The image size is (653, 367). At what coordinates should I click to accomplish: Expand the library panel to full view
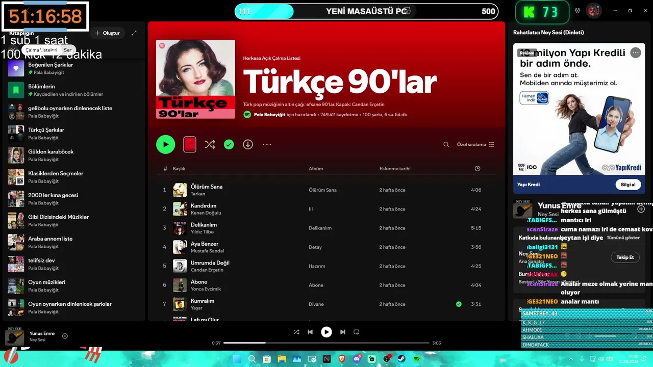pyautogui.click(x=134, y=33)
